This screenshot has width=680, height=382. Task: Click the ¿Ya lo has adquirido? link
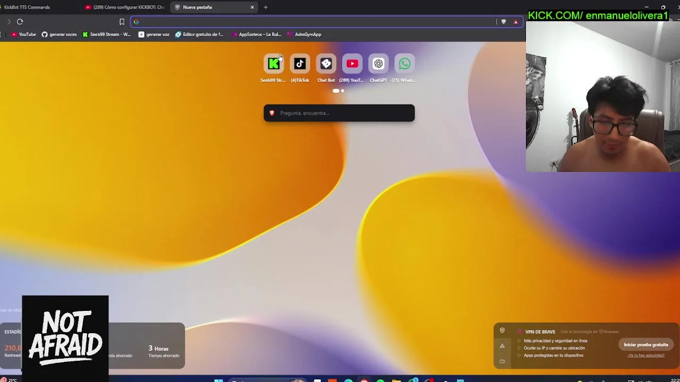(x=646, y=355)
